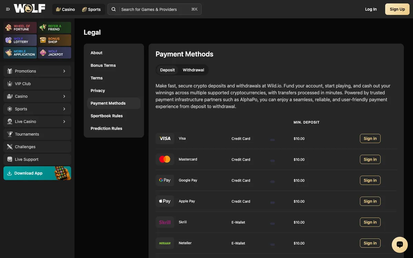
Task: Click the Neteller logo
Action: click(165, 243)
